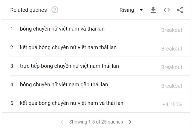
Task: Click 'Showing 1-5 of 25 queries' text
Action: 96,122
